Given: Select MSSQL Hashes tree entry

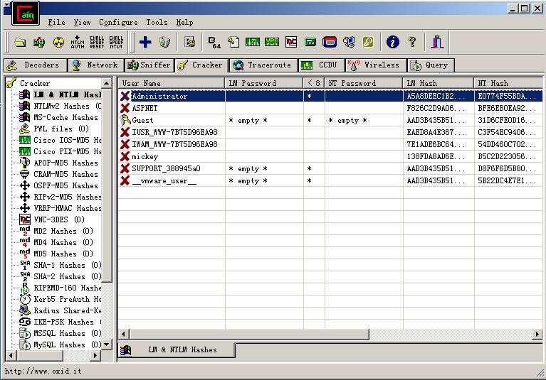Looking at the screenshot, I should pyautogui.click(x=61, y=333).
